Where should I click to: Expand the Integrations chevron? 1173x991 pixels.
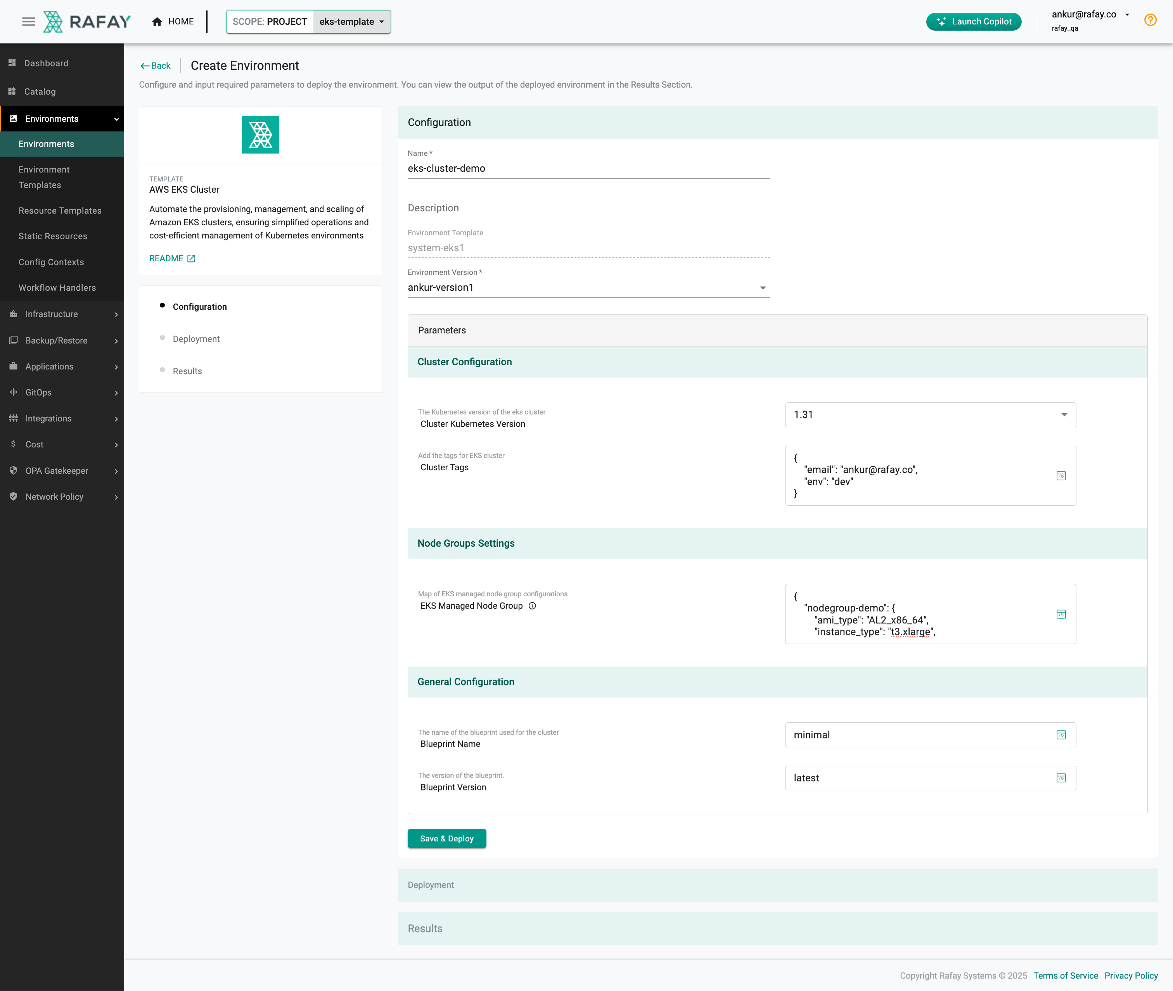click(116, 418)
